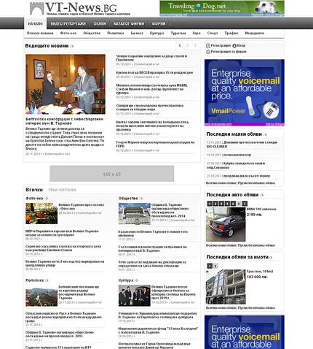Viewport: 313px width, 349px height.
Task: Select auto ads page 4
Action: (227, 204)
